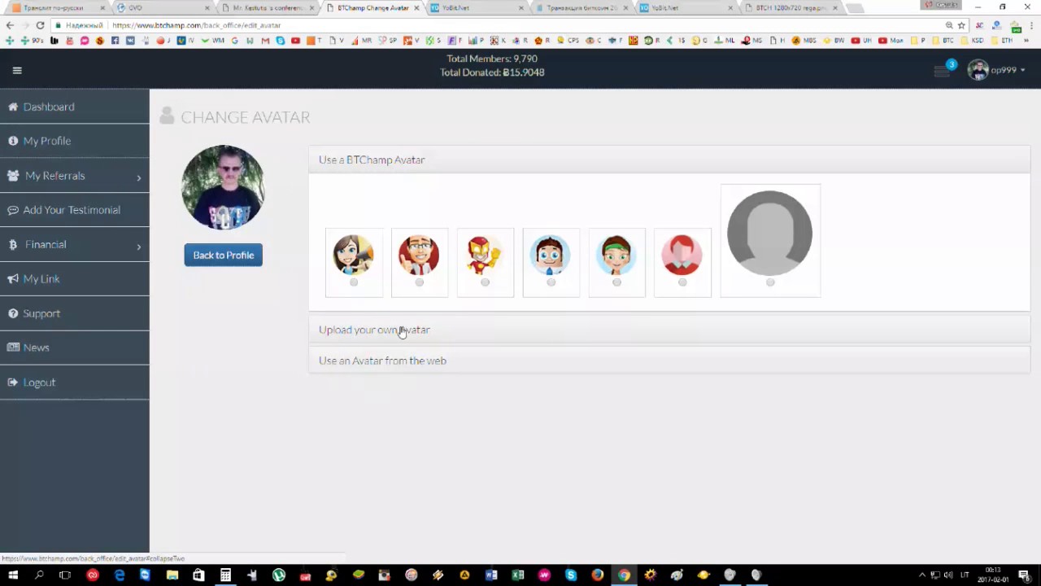Click the woman with megaphone avatar image
The height and width of the screenshot is (586, 1041).
tap(353, 255)
